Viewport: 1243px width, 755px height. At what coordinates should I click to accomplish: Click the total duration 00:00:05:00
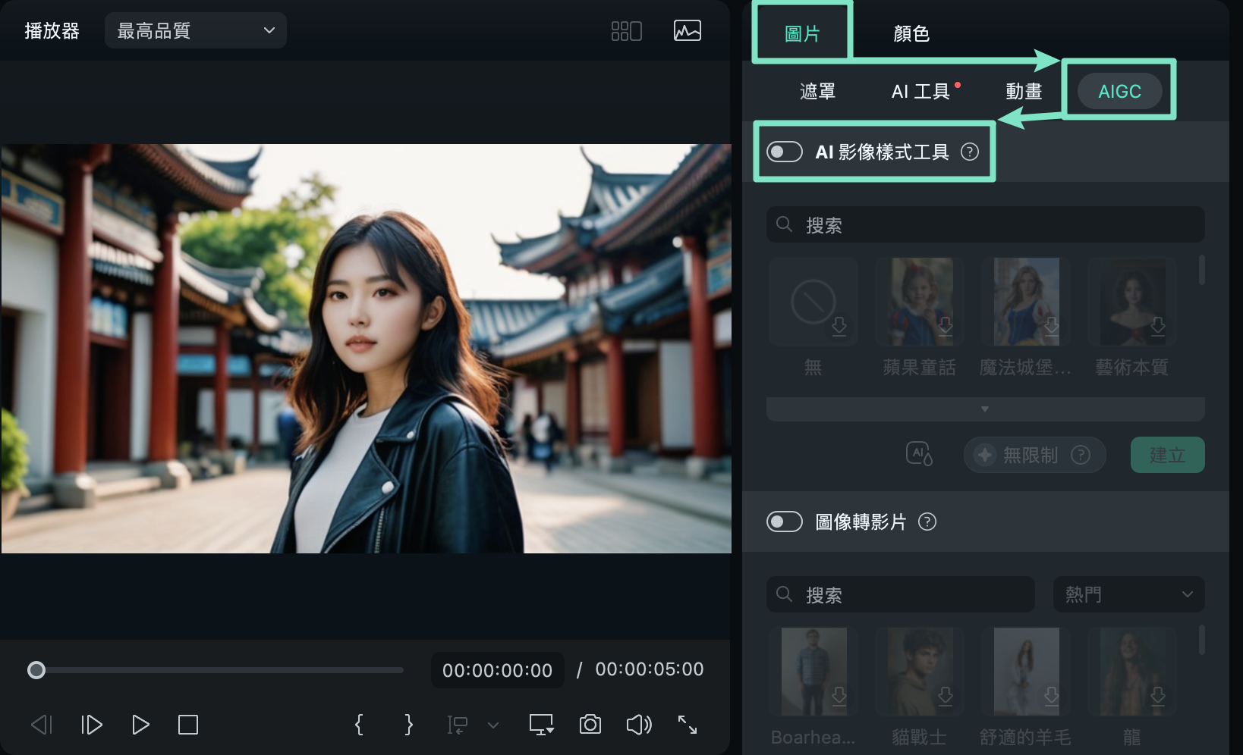point(650,669)
